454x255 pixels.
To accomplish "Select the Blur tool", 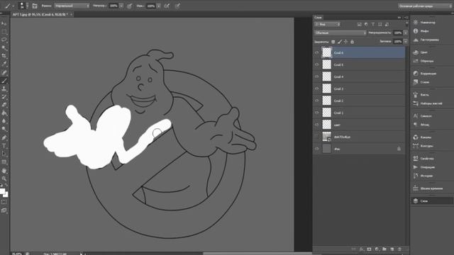I will tap(4, 121).
